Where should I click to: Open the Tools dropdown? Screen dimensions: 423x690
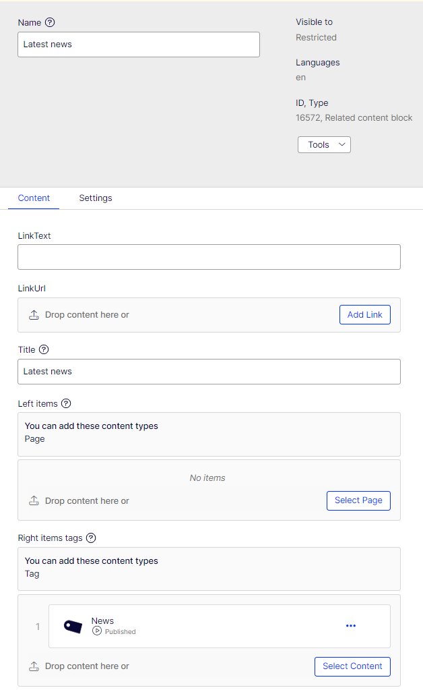pos(324,145)
